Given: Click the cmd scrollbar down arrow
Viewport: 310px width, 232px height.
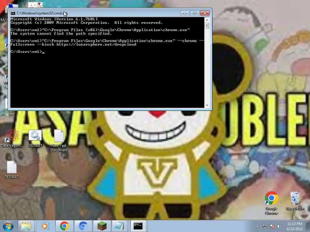Looking at the screenshot, I should [x=207, y=105].
